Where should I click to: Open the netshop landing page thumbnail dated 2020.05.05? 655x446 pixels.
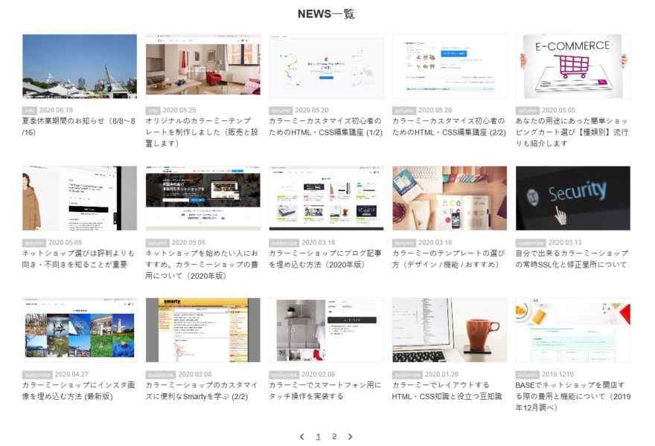(203, 198)
